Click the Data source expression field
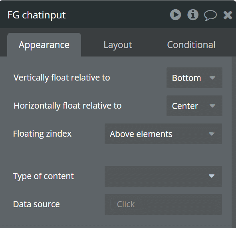This screenshot has width=236, height=228. click(x=163, y=204)
